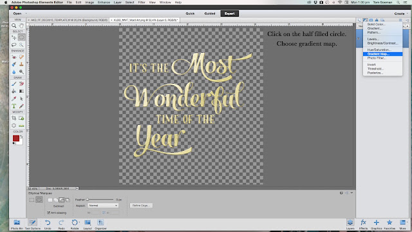Select the Eraser tool
Image resolution: width=412 pixels, height=232 pixels.
(21, 84)
